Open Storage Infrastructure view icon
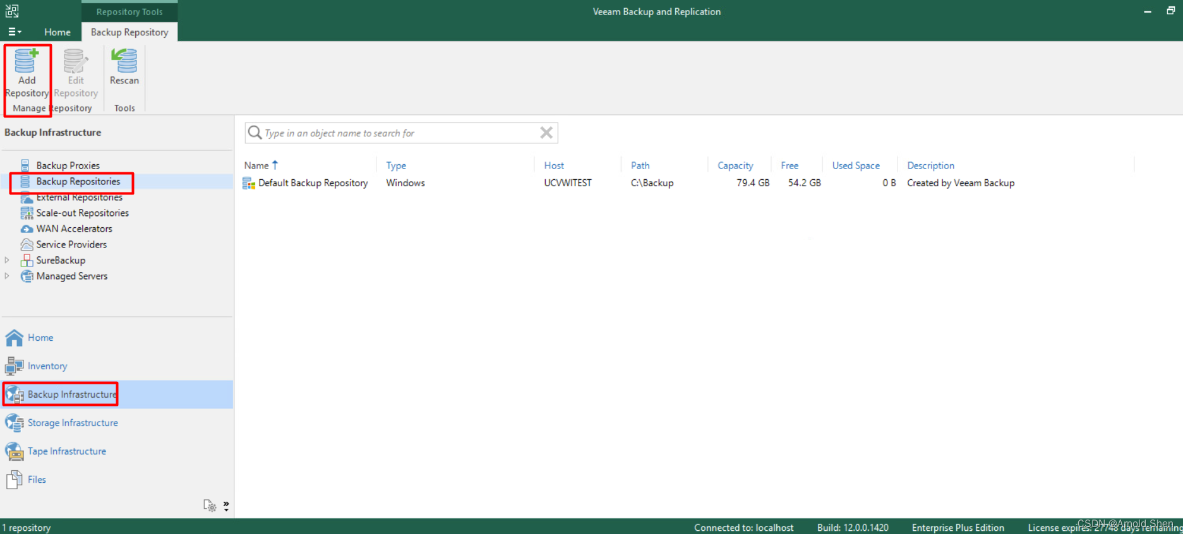The height and width of the screenshot is (534, 1183). point(14,423)
